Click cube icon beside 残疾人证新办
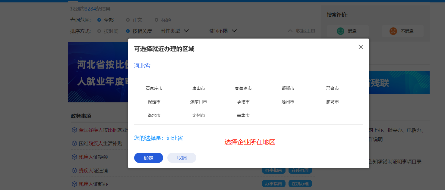Screen dimensions: 445x190 [74, 184]
